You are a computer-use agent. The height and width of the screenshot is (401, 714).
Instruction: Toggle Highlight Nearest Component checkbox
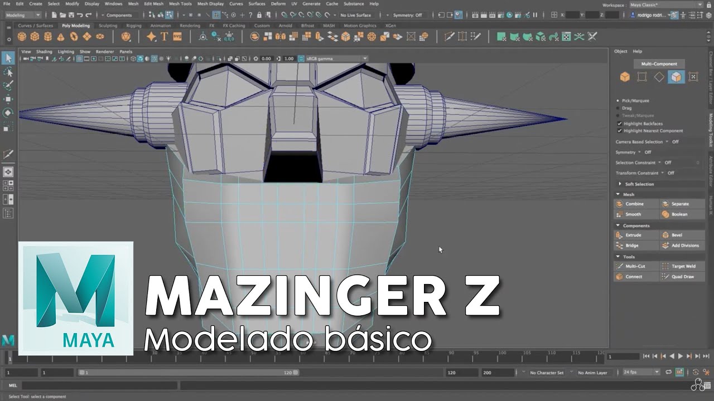click(x=619, y=131)
